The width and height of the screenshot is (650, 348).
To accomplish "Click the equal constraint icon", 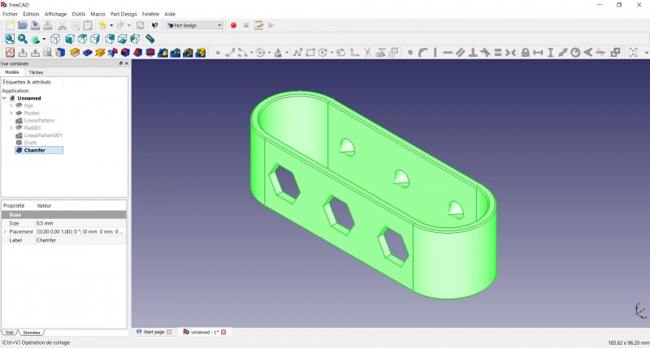I will point(498,53).
